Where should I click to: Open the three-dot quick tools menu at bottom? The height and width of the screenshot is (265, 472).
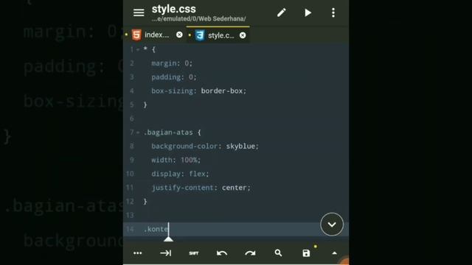(138, 253)
